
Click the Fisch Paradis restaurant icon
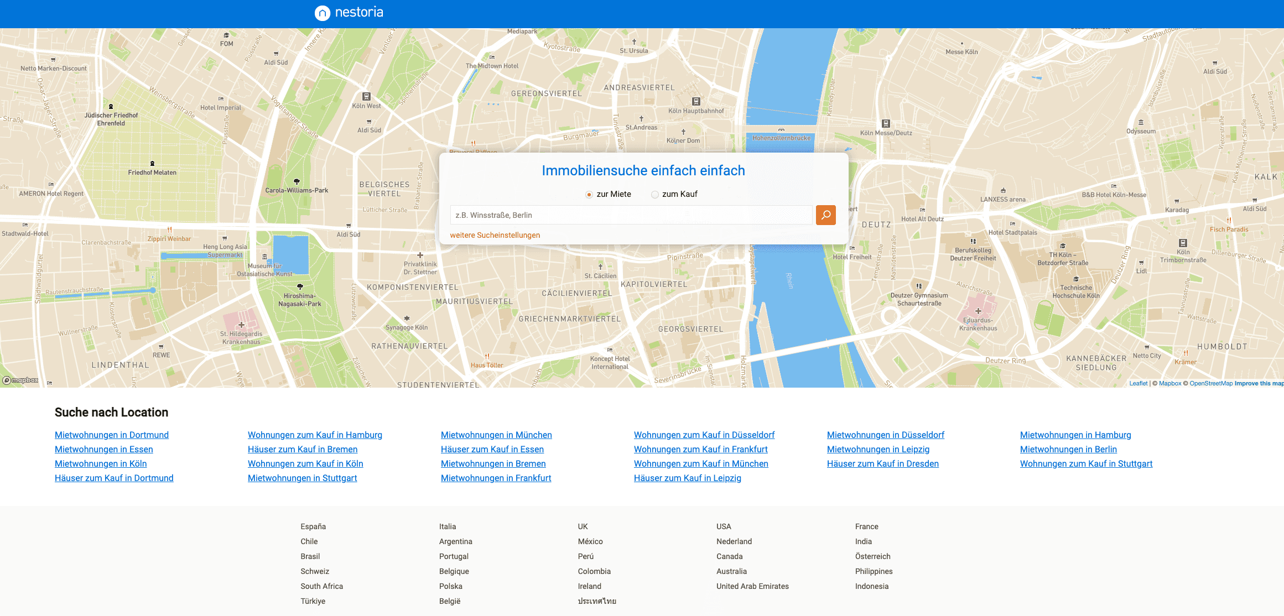pos(1229,221)
